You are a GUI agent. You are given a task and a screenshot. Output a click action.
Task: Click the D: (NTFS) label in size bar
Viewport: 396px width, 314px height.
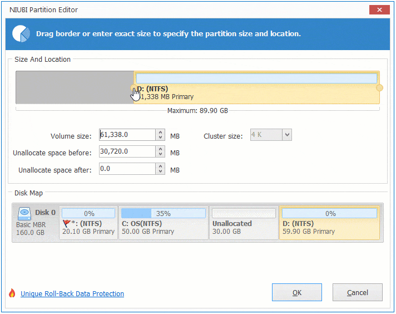152,89
